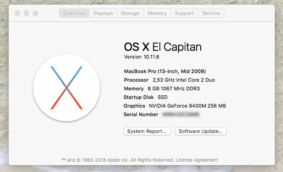Open the License Agreement link
Image resolution: width=283 pixels, height=172 pixels.
pos(197,160)
